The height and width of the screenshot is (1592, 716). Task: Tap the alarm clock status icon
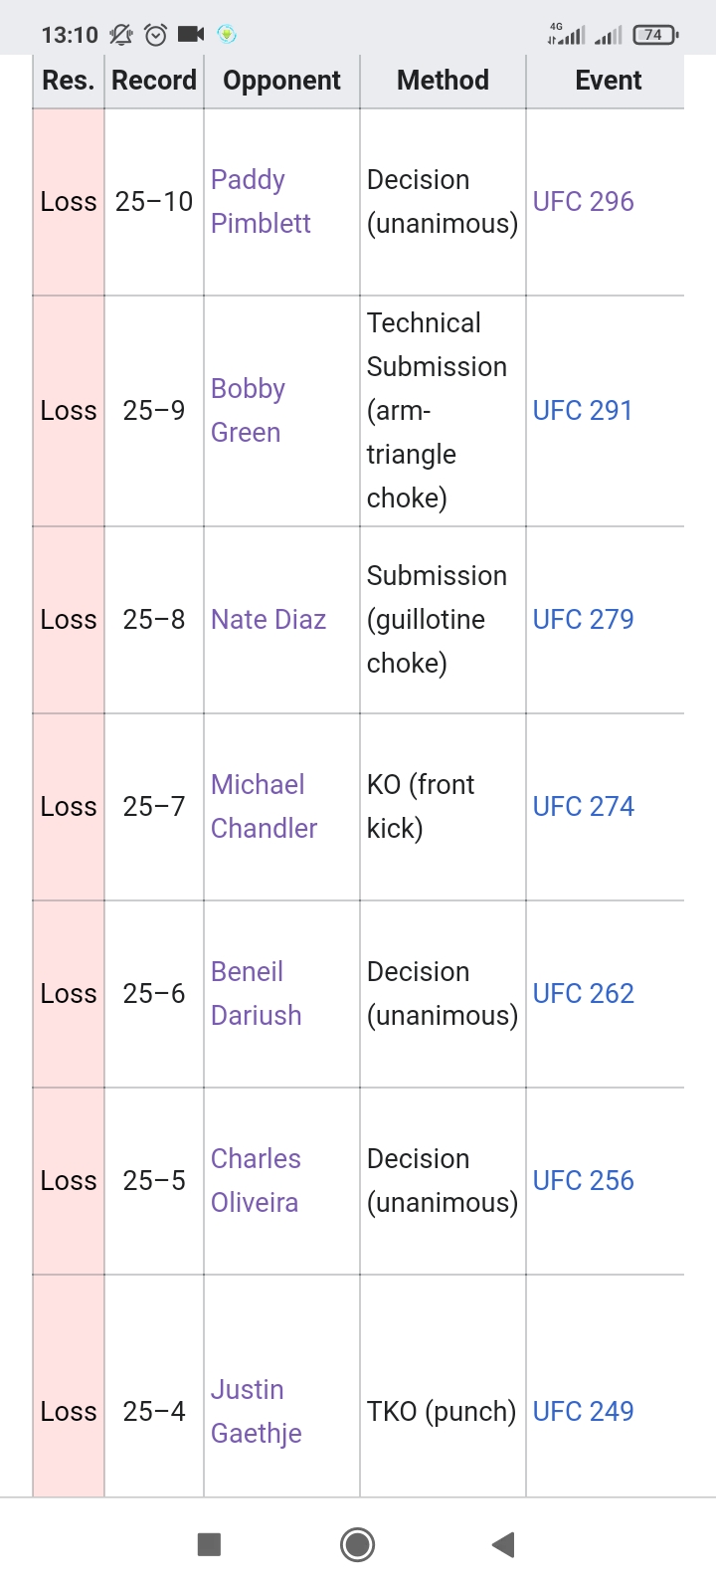click(x=155, y=35)
